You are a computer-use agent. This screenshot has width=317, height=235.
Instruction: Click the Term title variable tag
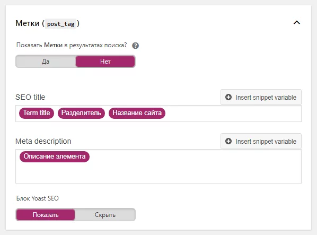click(x=37, y=113)
